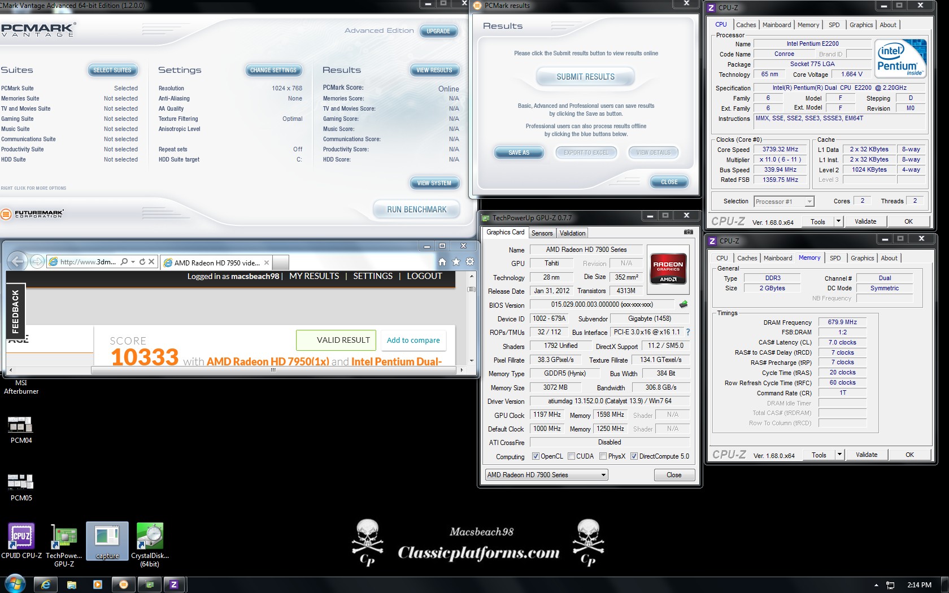Click Validate in upper CPU-Z window

pyautogui.click(x=865, y=221)
